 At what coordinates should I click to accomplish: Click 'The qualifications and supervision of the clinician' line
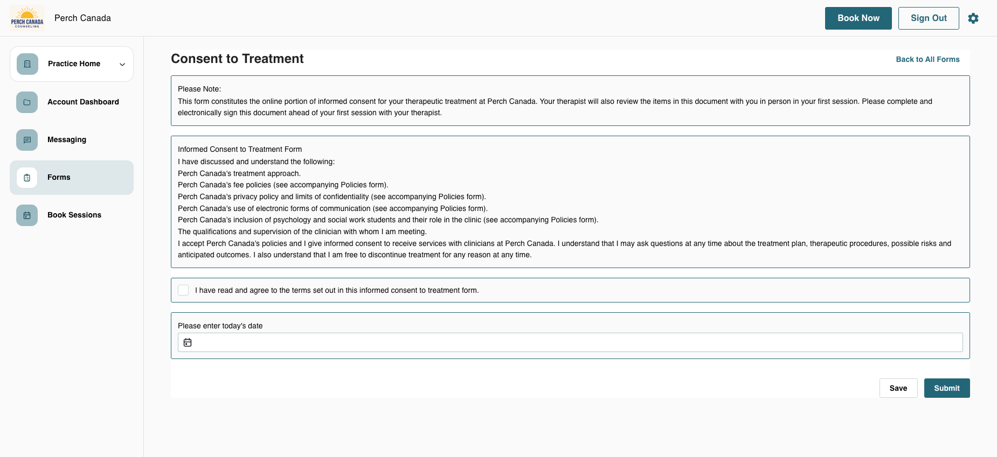[x=302, y=232]
